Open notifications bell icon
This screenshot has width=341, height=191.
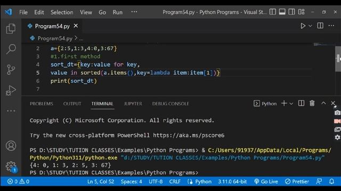(331, 181)
